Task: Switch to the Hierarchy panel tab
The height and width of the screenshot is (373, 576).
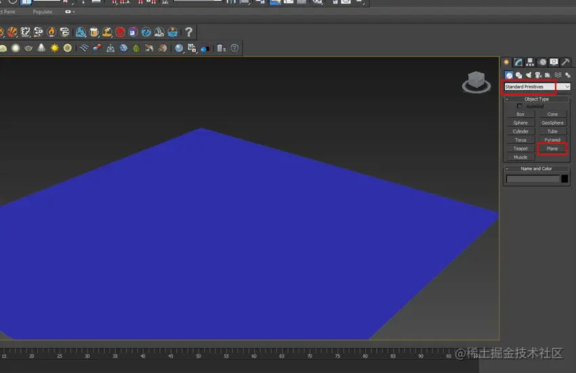Action: click(x=530, y=62)
